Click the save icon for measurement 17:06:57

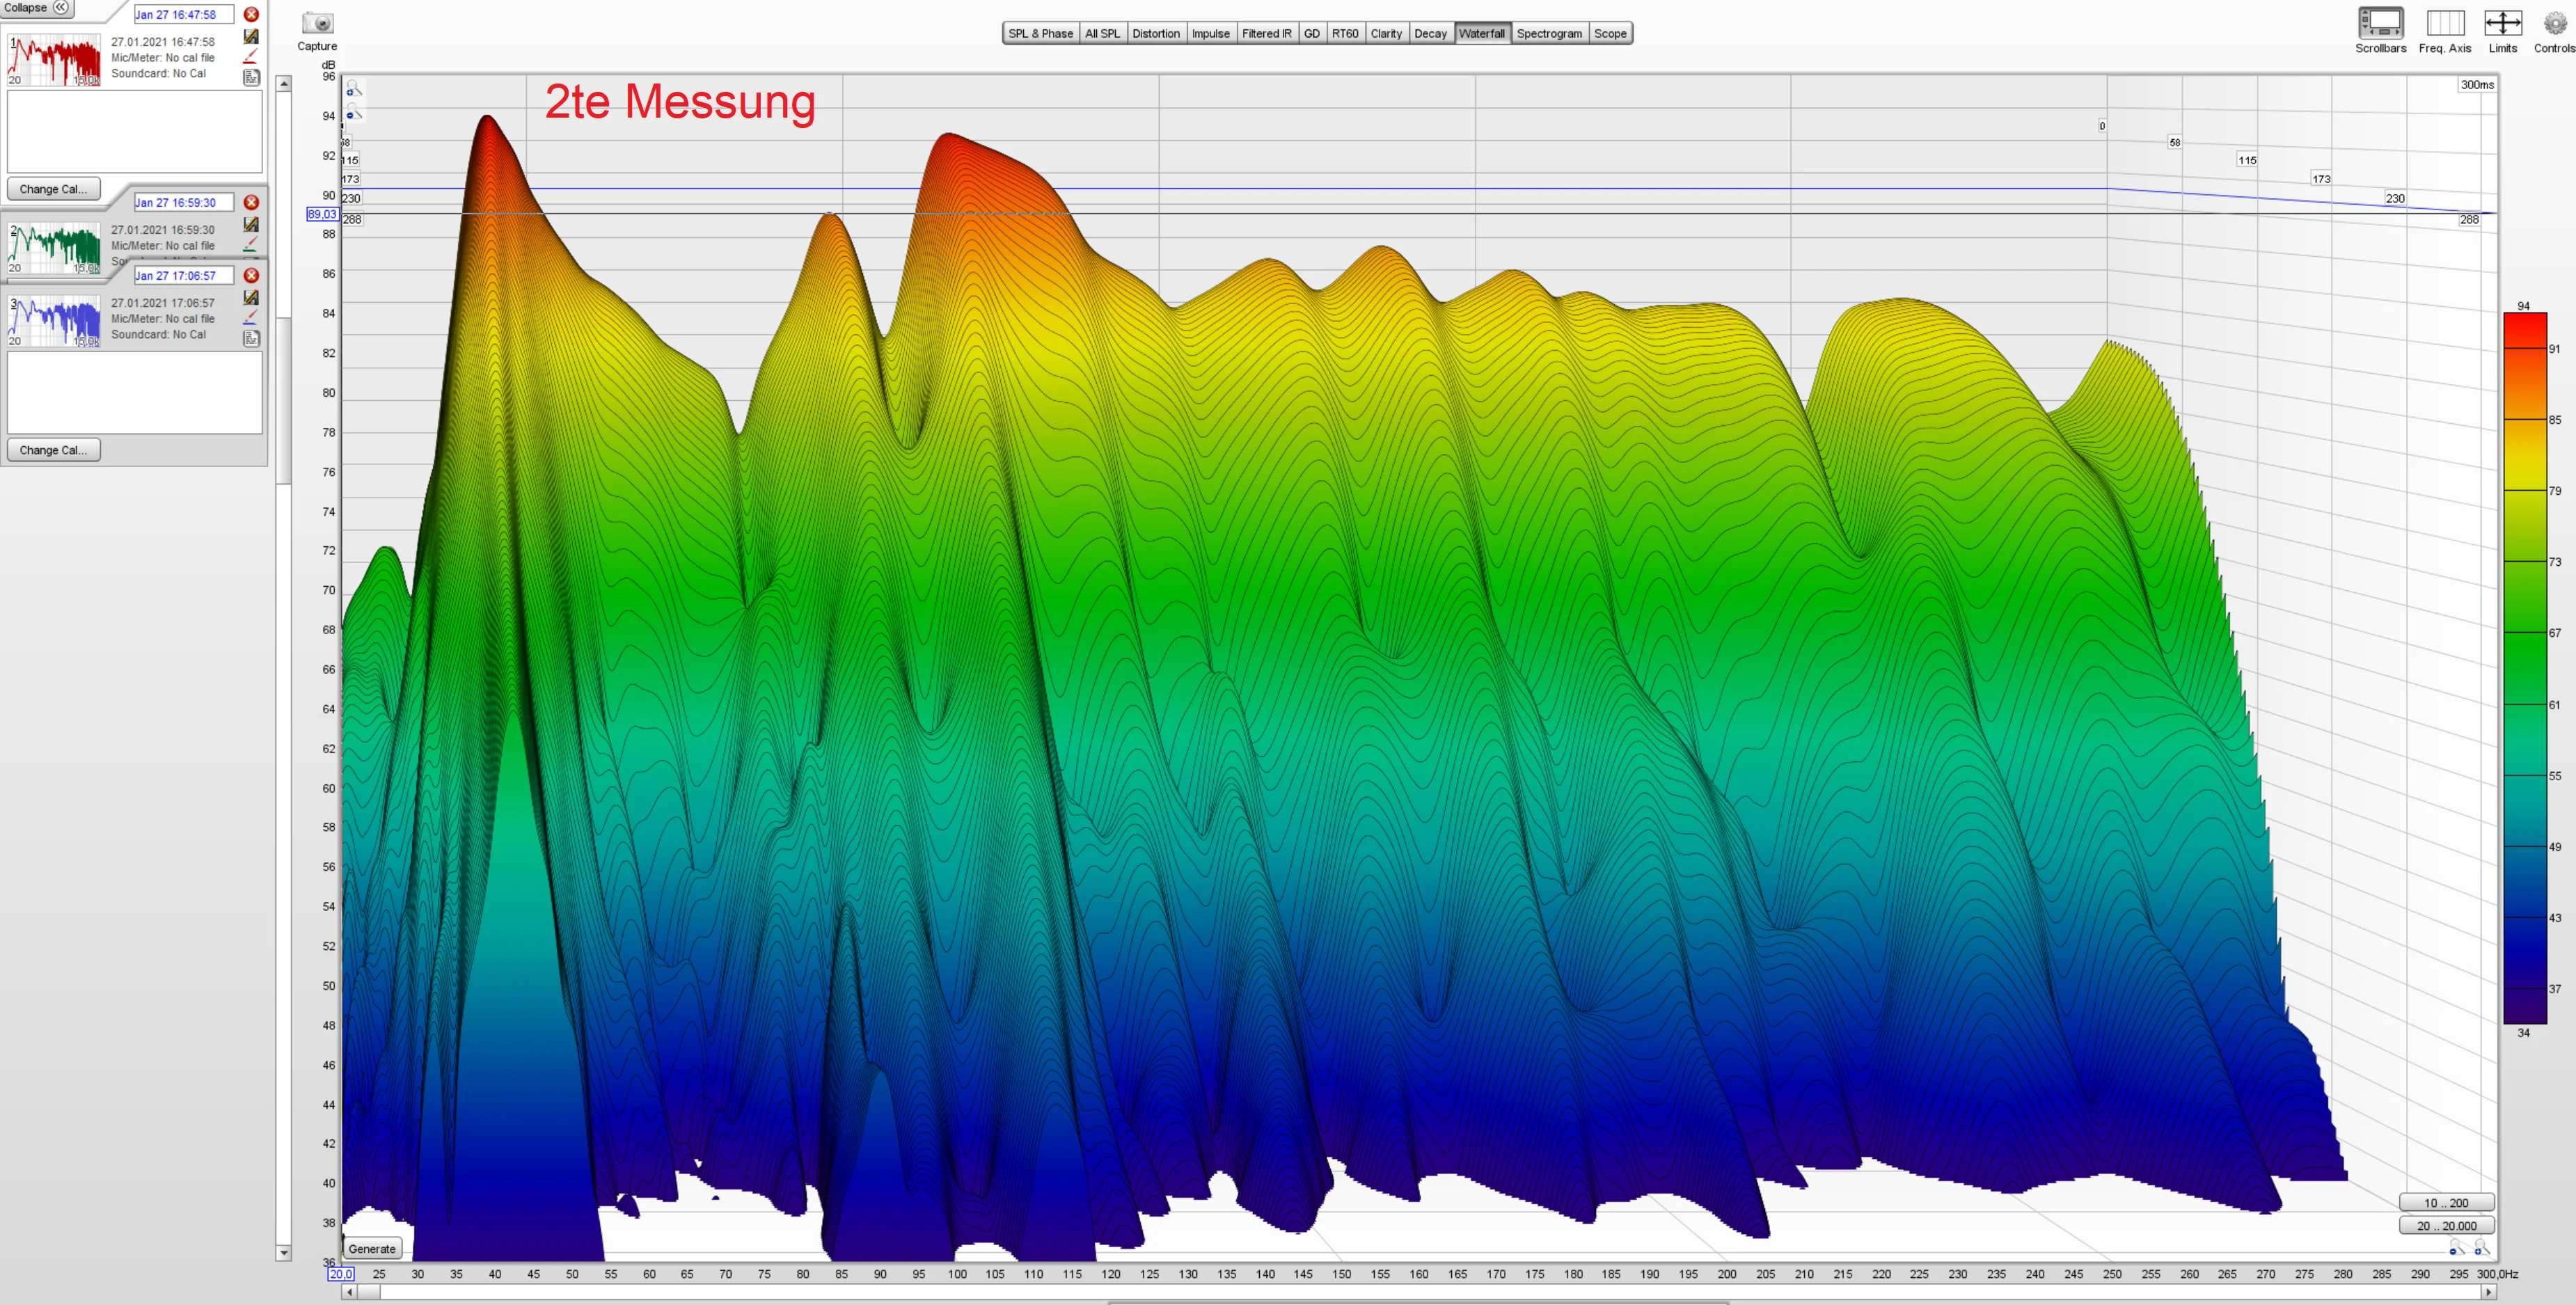pos(251,297)
